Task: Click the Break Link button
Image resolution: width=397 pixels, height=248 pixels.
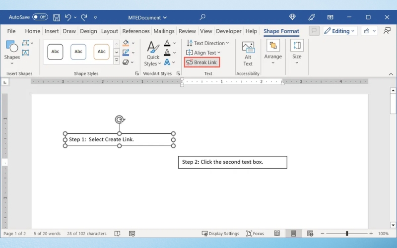Action: [202, 62]
